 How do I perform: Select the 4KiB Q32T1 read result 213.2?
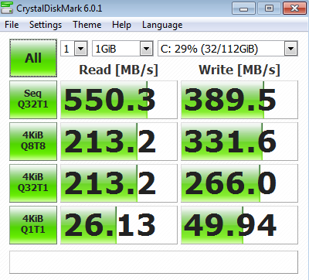119,183
